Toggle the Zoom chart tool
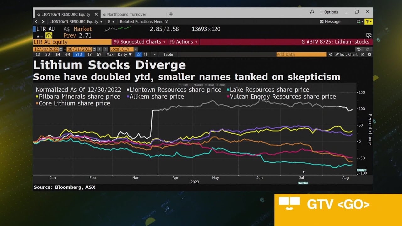Screen dimensions: 402x226 tap(221, 85)
